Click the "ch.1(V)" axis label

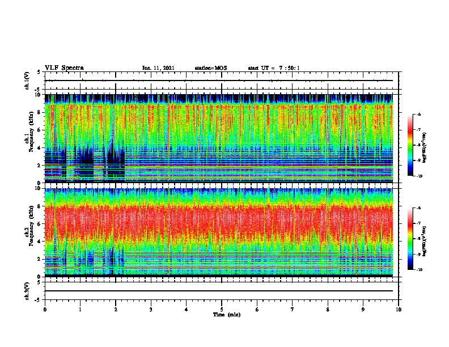pyautogui.click(x=27, y=81)
